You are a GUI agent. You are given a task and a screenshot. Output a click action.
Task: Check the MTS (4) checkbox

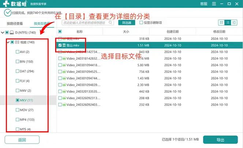tap(18, 129)
